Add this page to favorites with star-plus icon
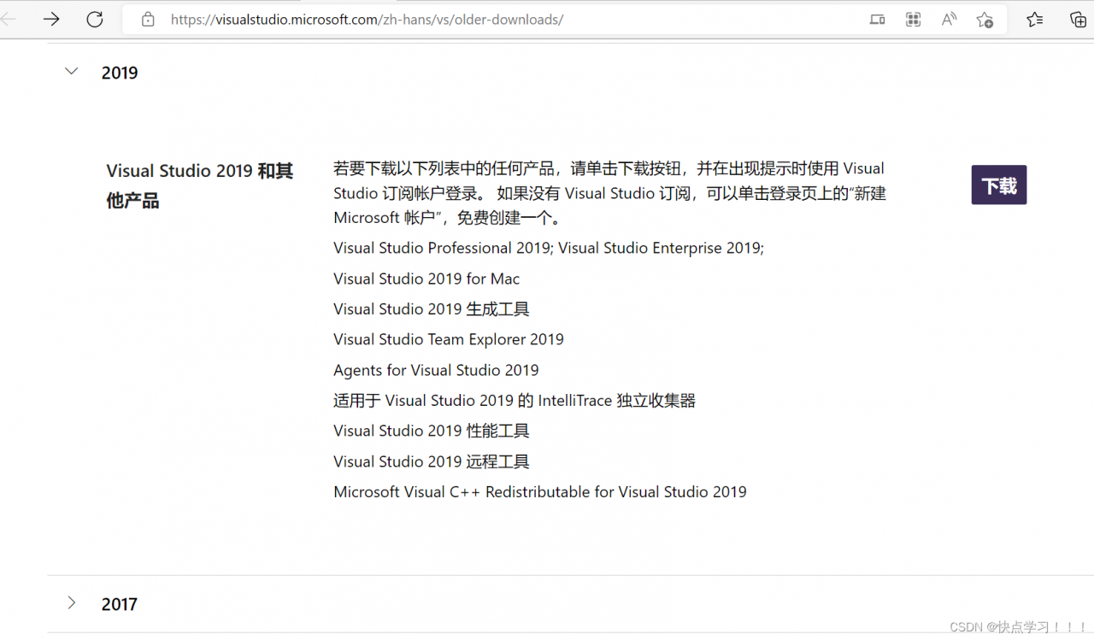1094x640 pixels. point(985,19)
